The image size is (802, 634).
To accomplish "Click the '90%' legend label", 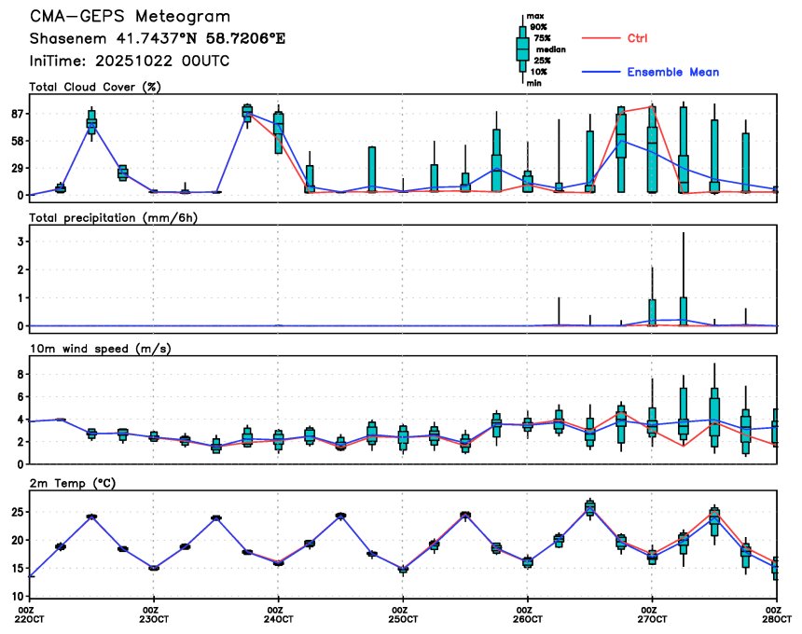I will tap(539, 27).
